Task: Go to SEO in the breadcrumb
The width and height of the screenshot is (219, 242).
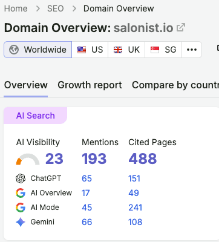Action: click(56, 8)
